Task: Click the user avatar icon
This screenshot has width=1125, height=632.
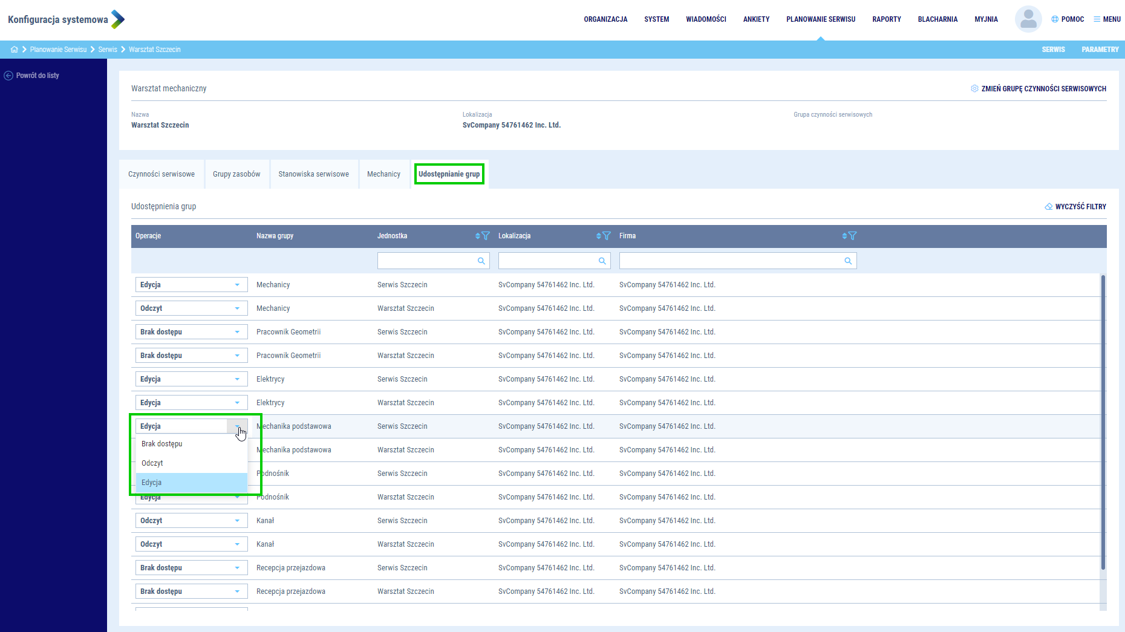Action: pyautogui.click(x=1028, y=19)
